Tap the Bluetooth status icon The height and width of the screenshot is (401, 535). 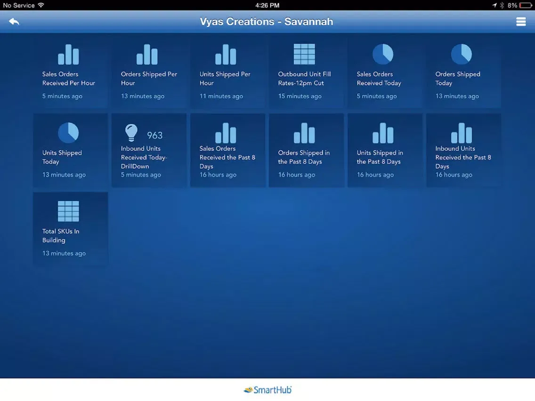(502, 5)
